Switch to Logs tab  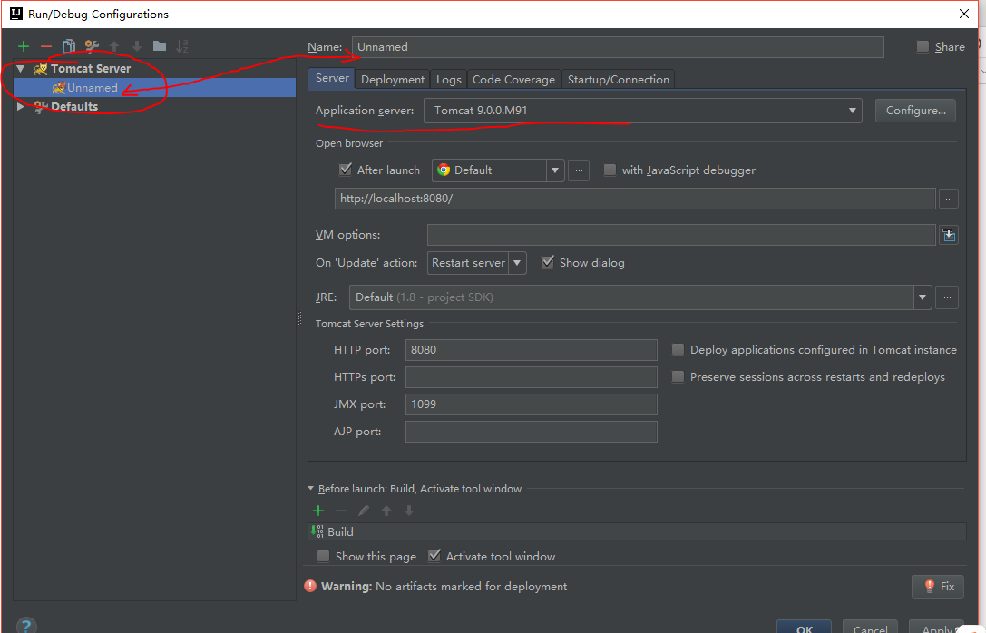coord(449,79)
